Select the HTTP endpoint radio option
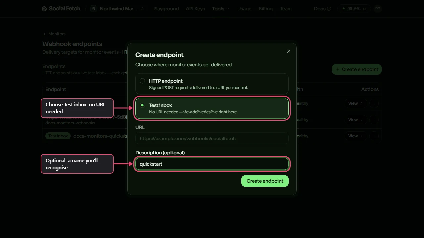Screen dimensions: 424x238 (x=212, y=84)
